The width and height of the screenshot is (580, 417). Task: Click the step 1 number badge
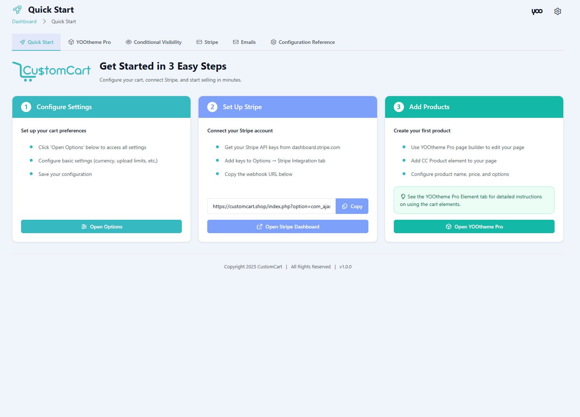point(26,107)
